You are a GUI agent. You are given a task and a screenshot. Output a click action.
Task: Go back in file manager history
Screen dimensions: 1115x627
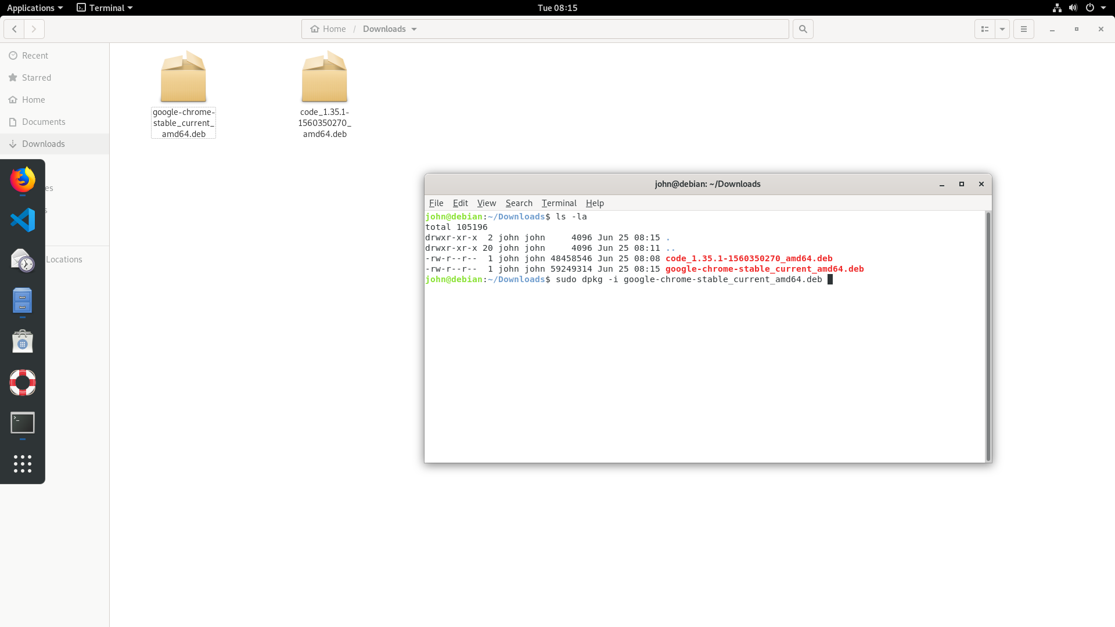click(15, 29)
